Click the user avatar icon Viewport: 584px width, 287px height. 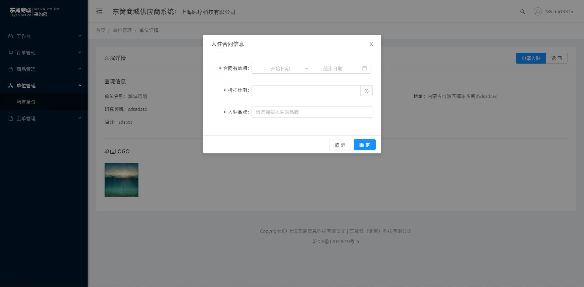coord(538,12)
